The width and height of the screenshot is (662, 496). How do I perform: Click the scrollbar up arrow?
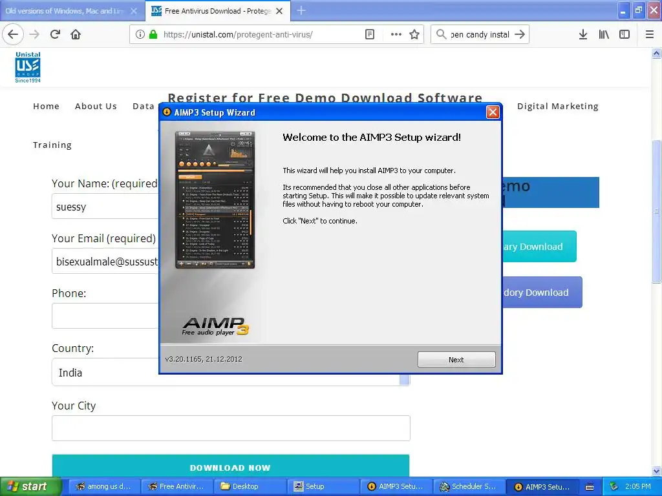click(656, 54)
